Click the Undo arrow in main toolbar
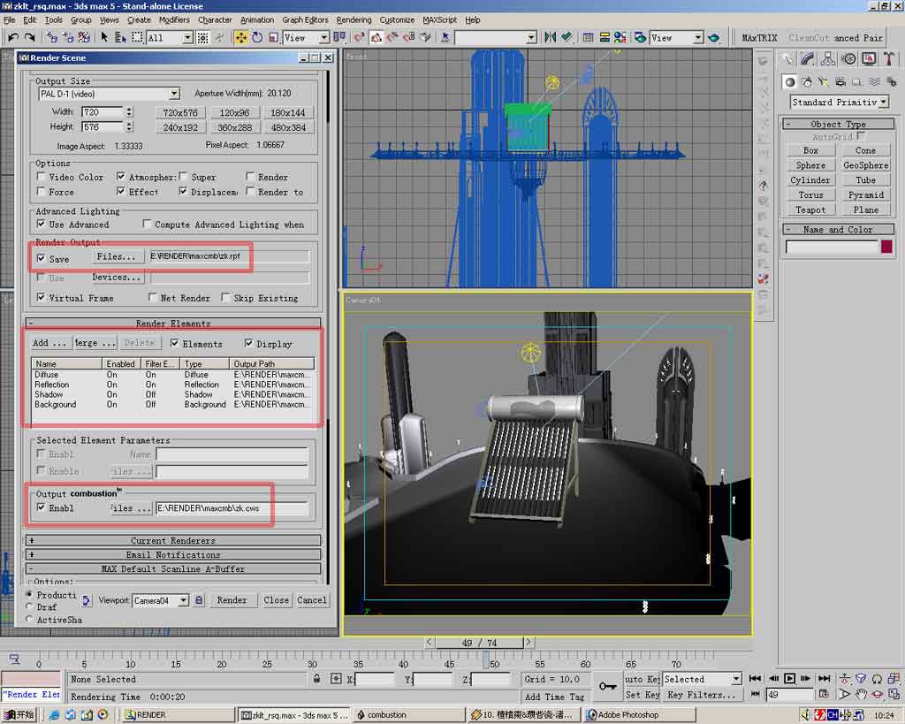 point(12,37)
